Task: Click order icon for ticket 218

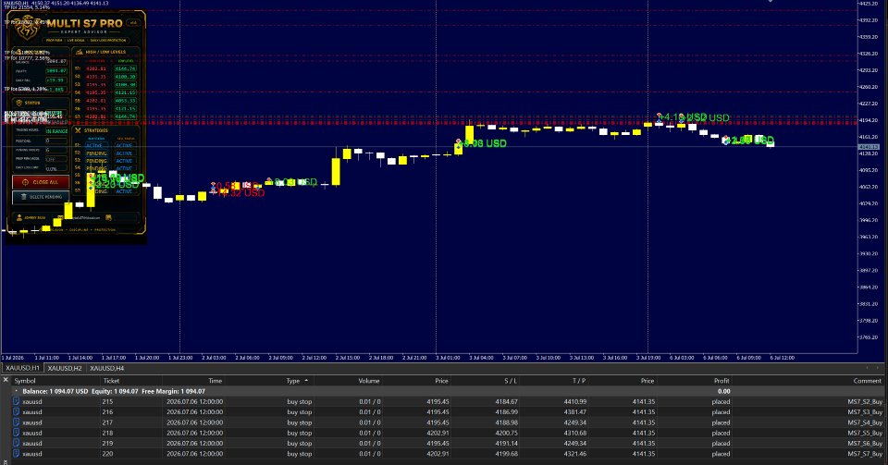Action: click(x=17, y=433)
